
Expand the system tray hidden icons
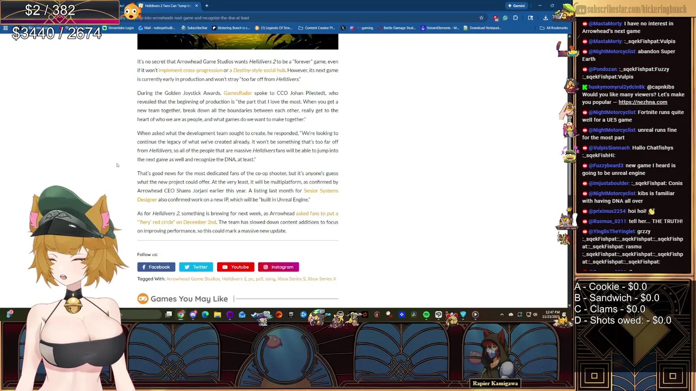(x=502, y=314)
